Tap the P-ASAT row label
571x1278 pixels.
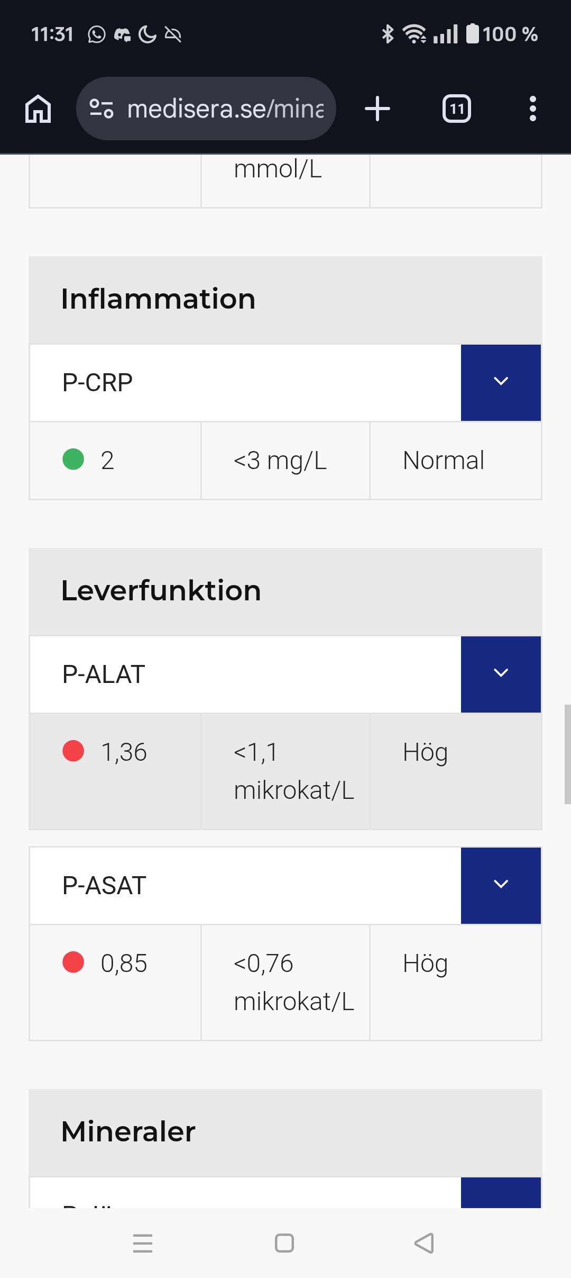pos(104,885)
